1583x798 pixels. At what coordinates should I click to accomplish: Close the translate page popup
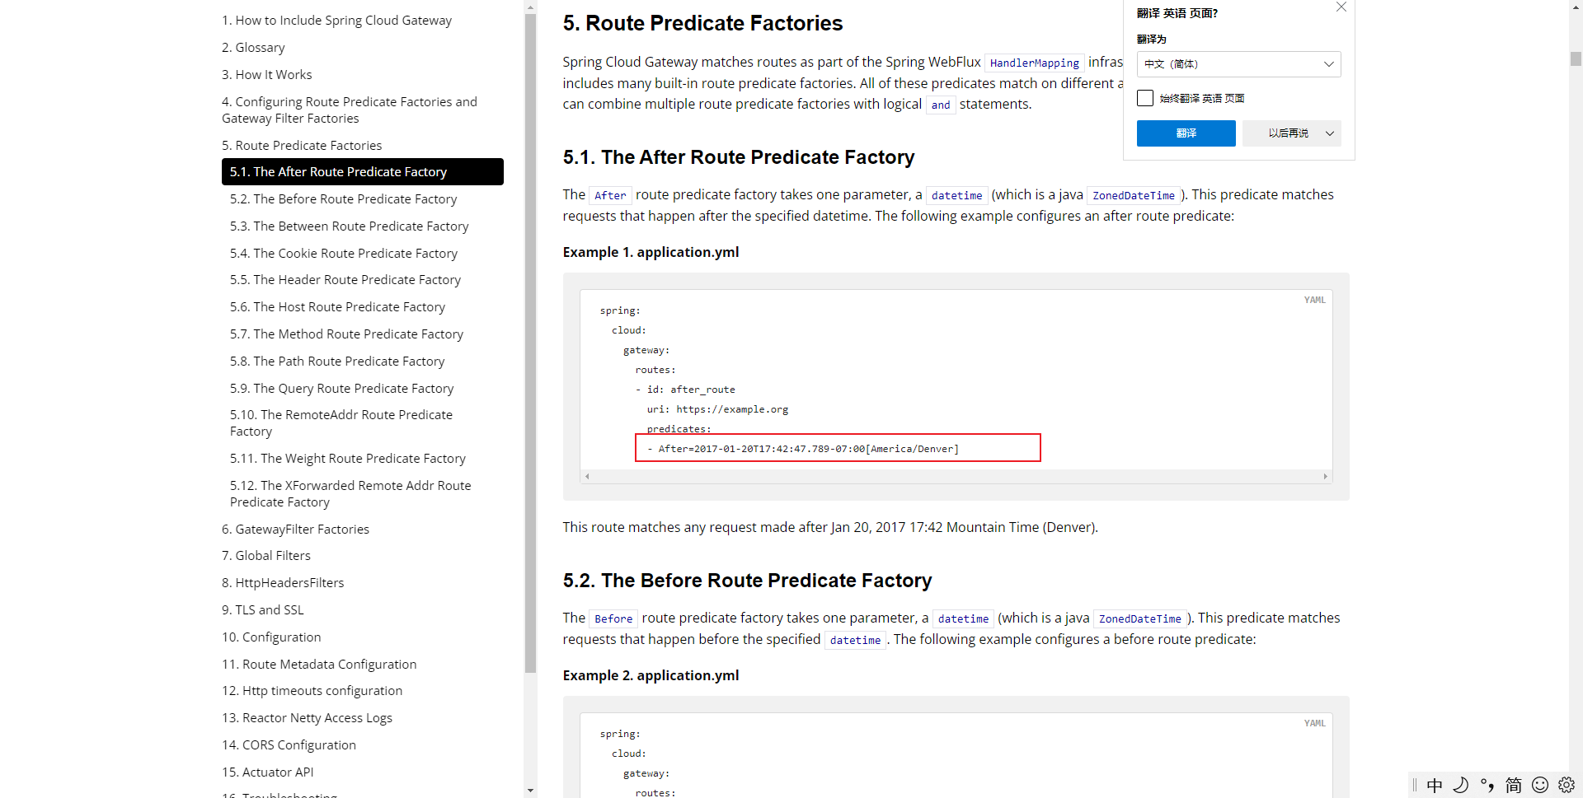coord(1341,7)
